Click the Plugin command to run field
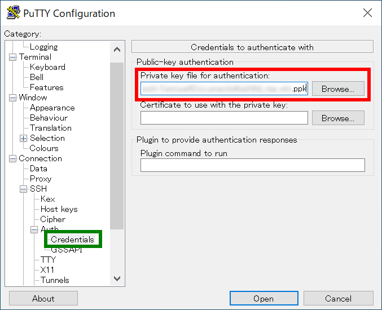 pos(253,165)
